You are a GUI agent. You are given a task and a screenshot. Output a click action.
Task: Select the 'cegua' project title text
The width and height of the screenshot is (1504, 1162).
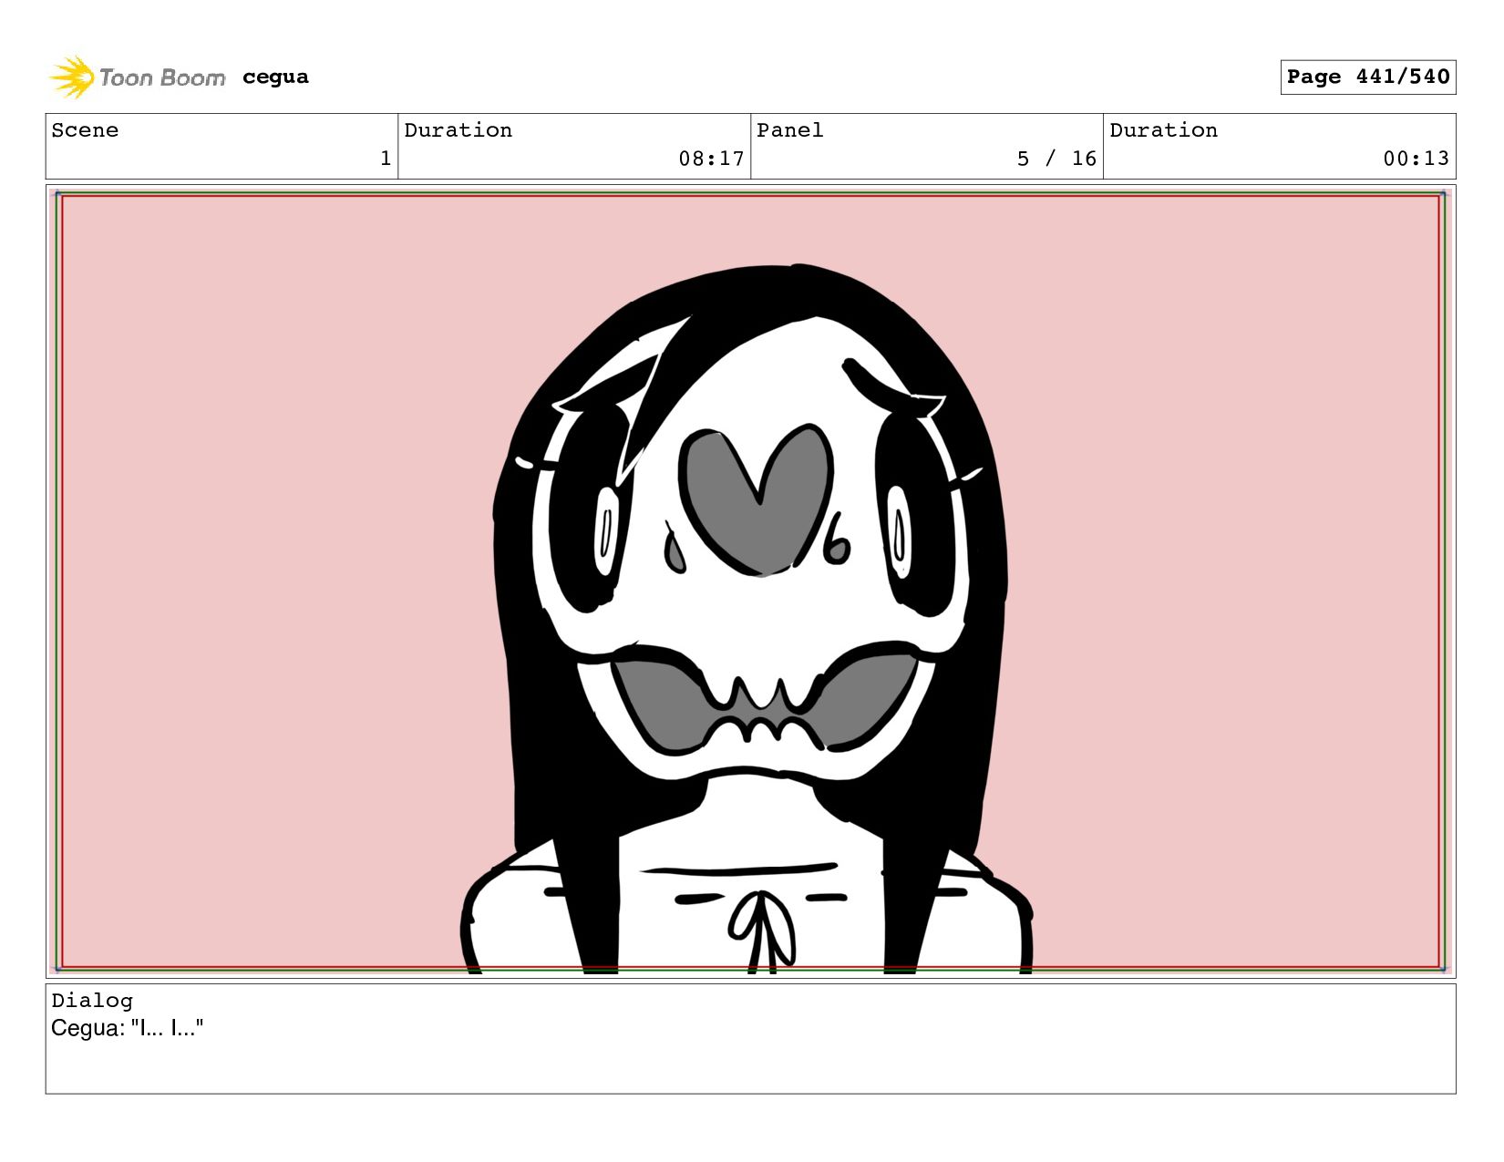(x=275, y=77)
